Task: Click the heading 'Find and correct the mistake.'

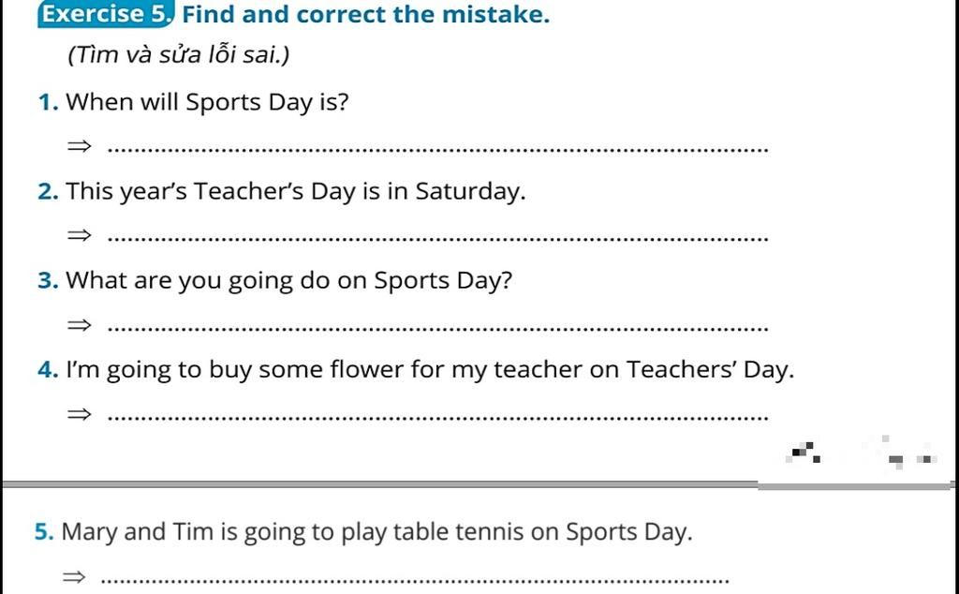Action: click(x=366, y=15)
